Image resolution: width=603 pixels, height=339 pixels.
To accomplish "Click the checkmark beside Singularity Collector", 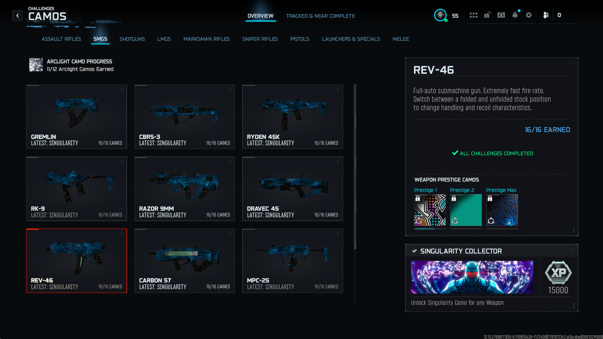I will [414, 251].
